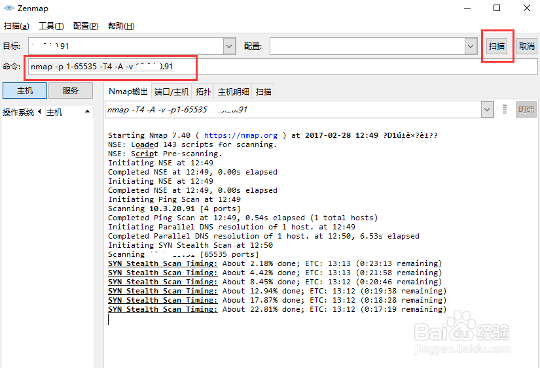
Task: Click the 命令 nmap command input field
Action: 282,67
